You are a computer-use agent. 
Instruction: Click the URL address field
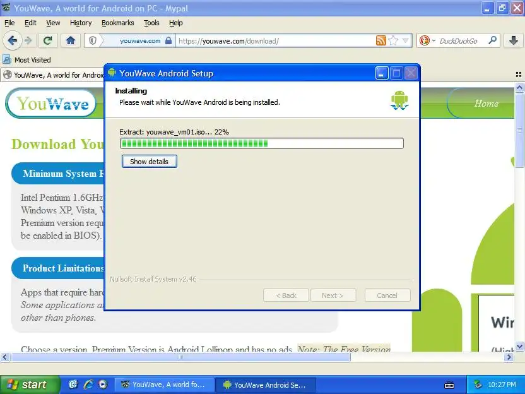click(276, 41)
